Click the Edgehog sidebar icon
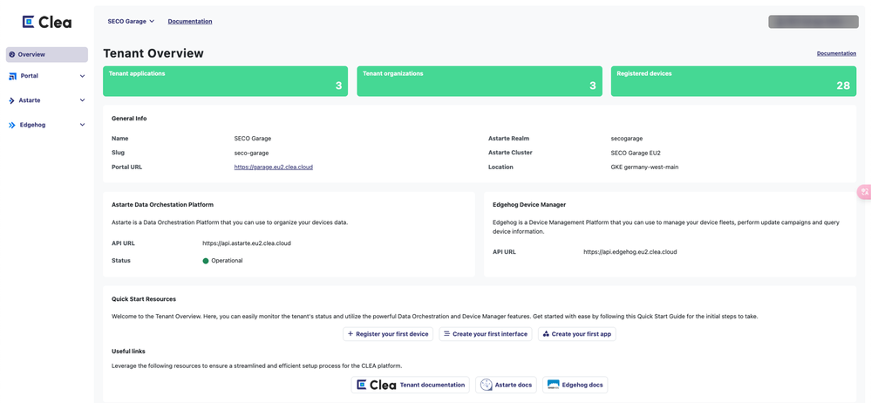The width and height of the screenshot is (871, 403). click(x=12, y=126)
